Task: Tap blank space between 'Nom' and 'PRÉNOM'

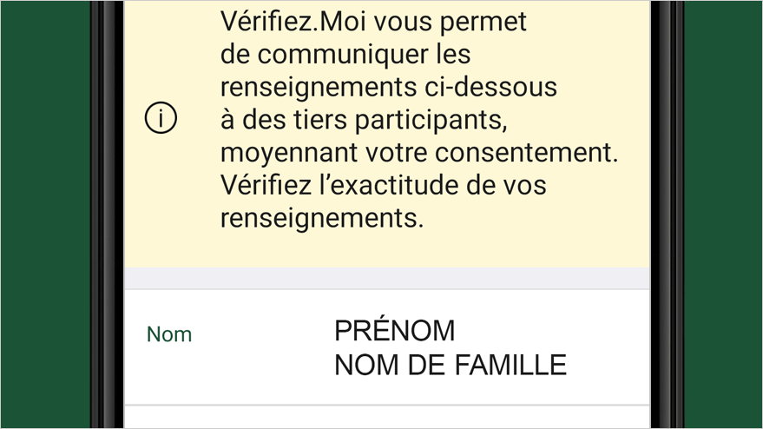Action: point(263,334)
